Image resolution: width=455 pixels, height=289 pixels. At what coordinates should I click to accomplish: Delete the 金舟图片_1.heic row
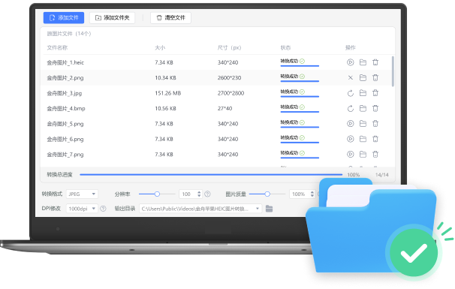click(375, 62)
